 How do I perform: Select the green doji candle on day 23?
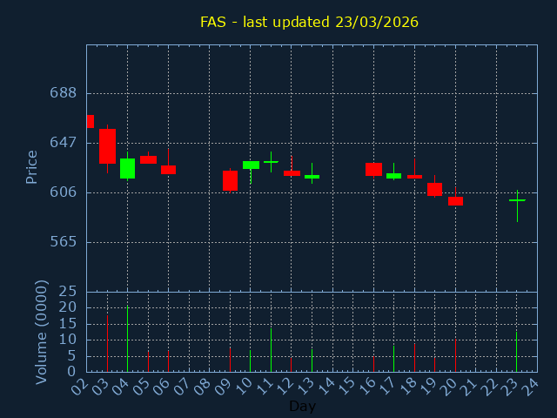coord(517,200)
